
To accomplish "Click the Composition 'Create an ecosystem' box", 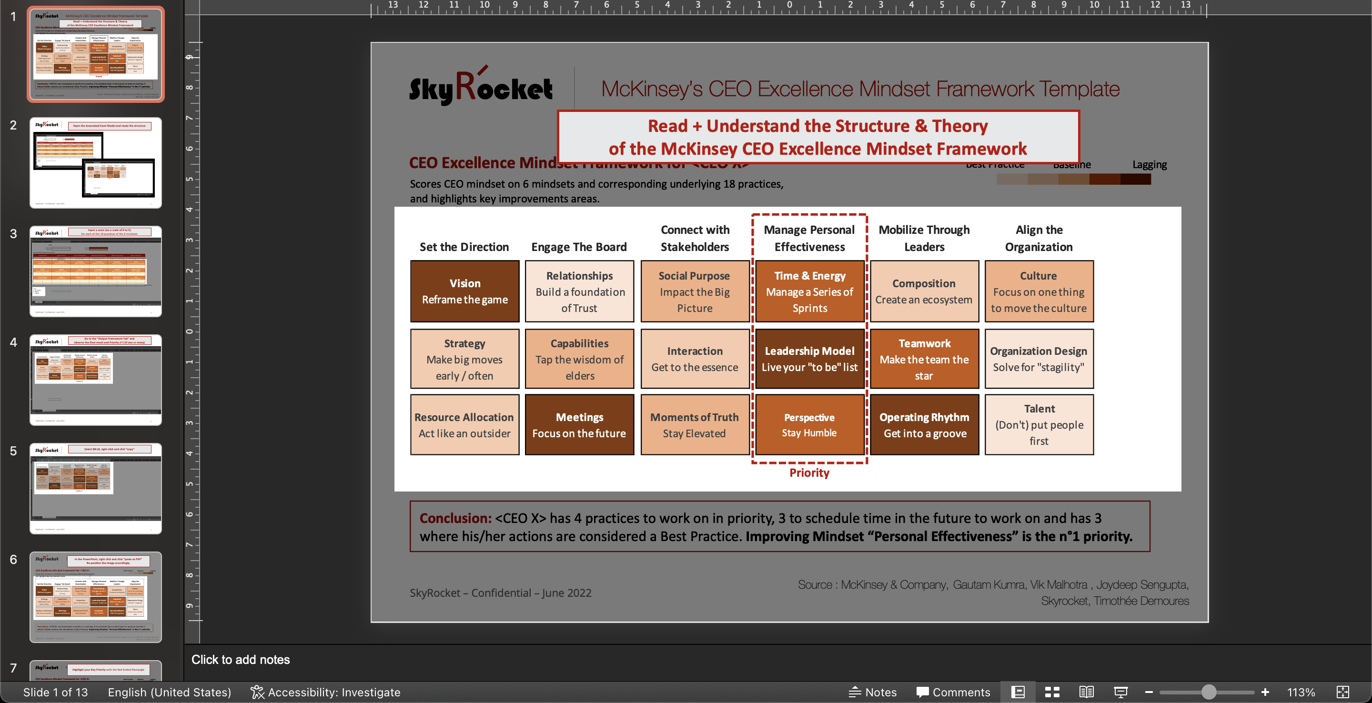I will (924, 291).
